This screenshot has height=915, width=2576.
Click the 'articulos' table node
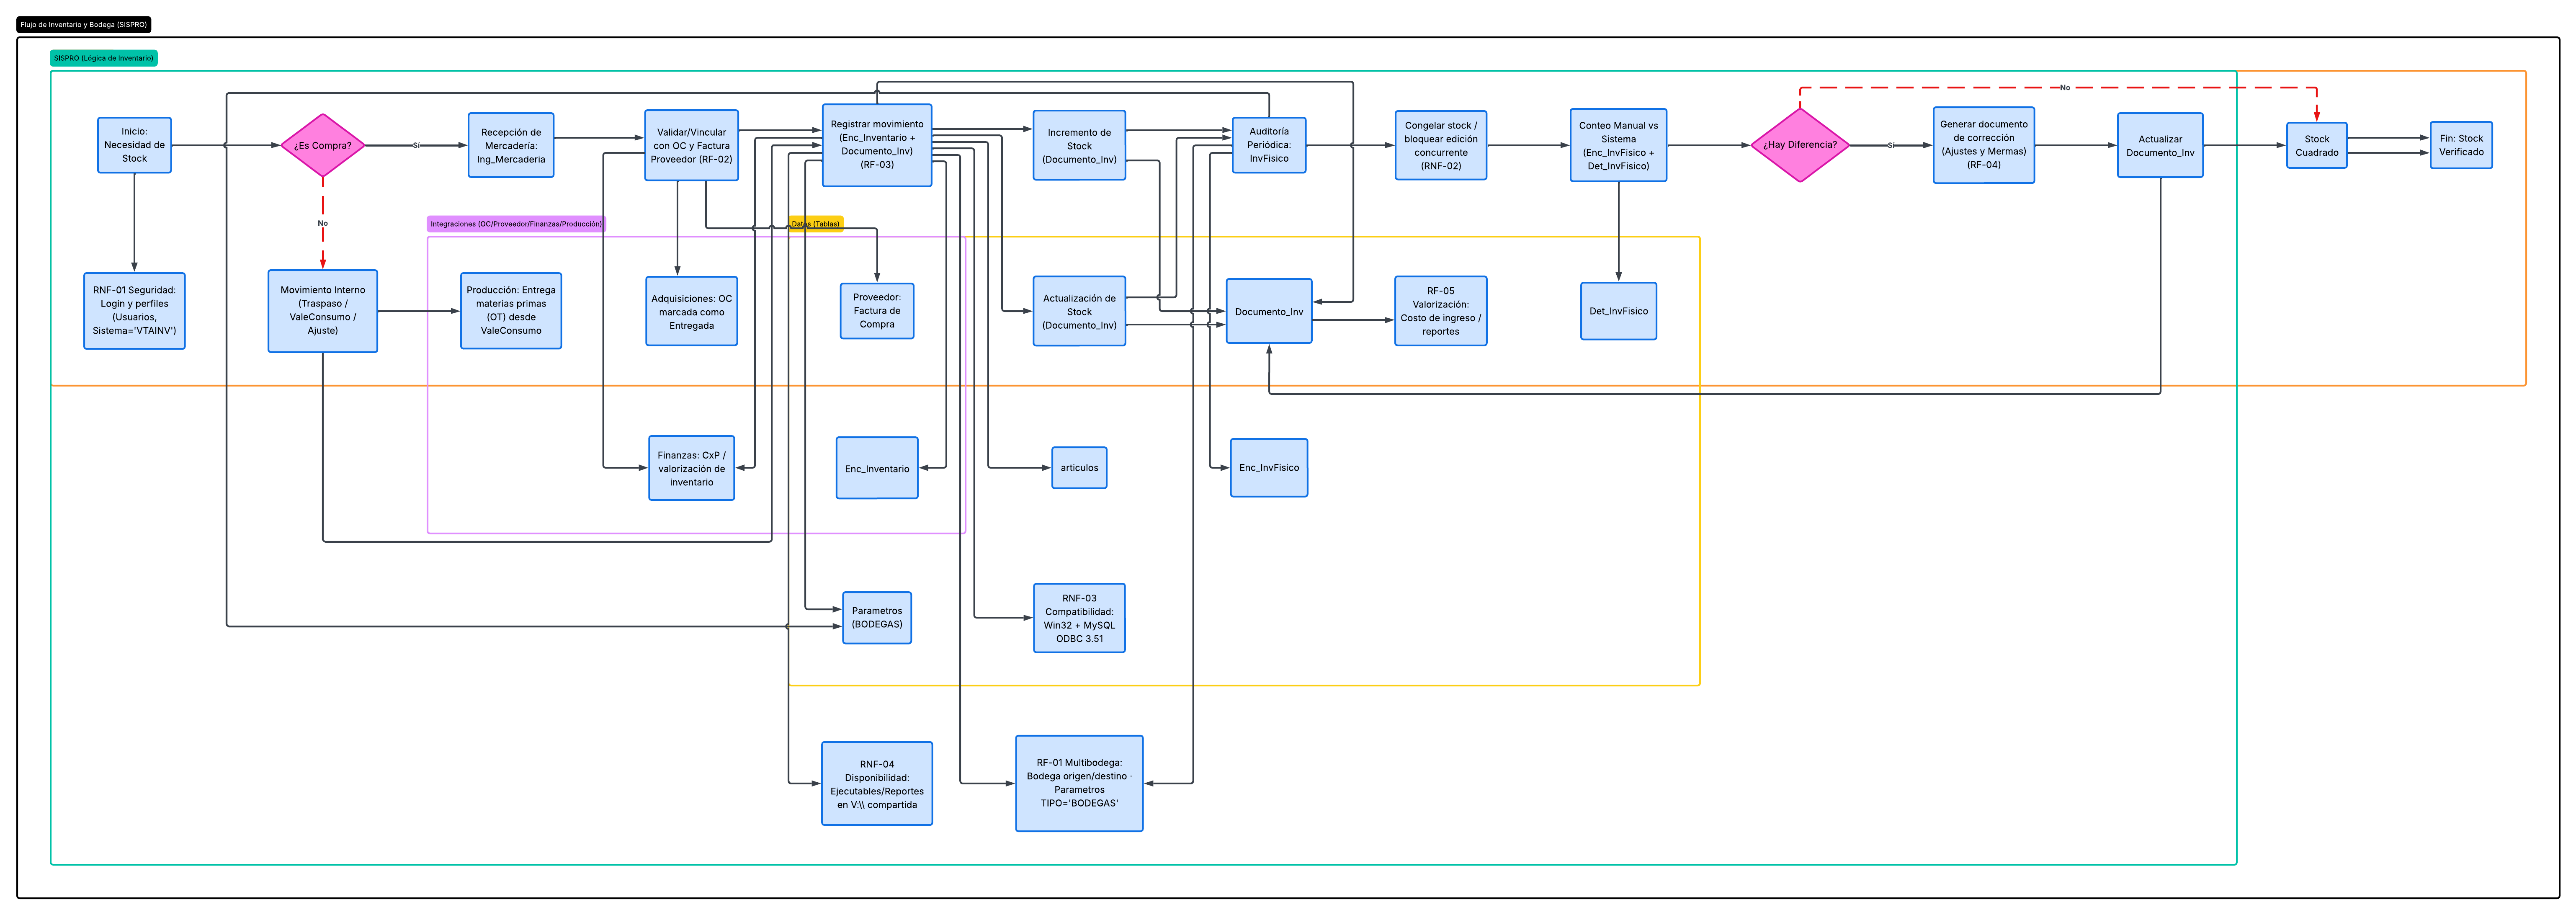pyautogui.click(x=1079, y=468)
